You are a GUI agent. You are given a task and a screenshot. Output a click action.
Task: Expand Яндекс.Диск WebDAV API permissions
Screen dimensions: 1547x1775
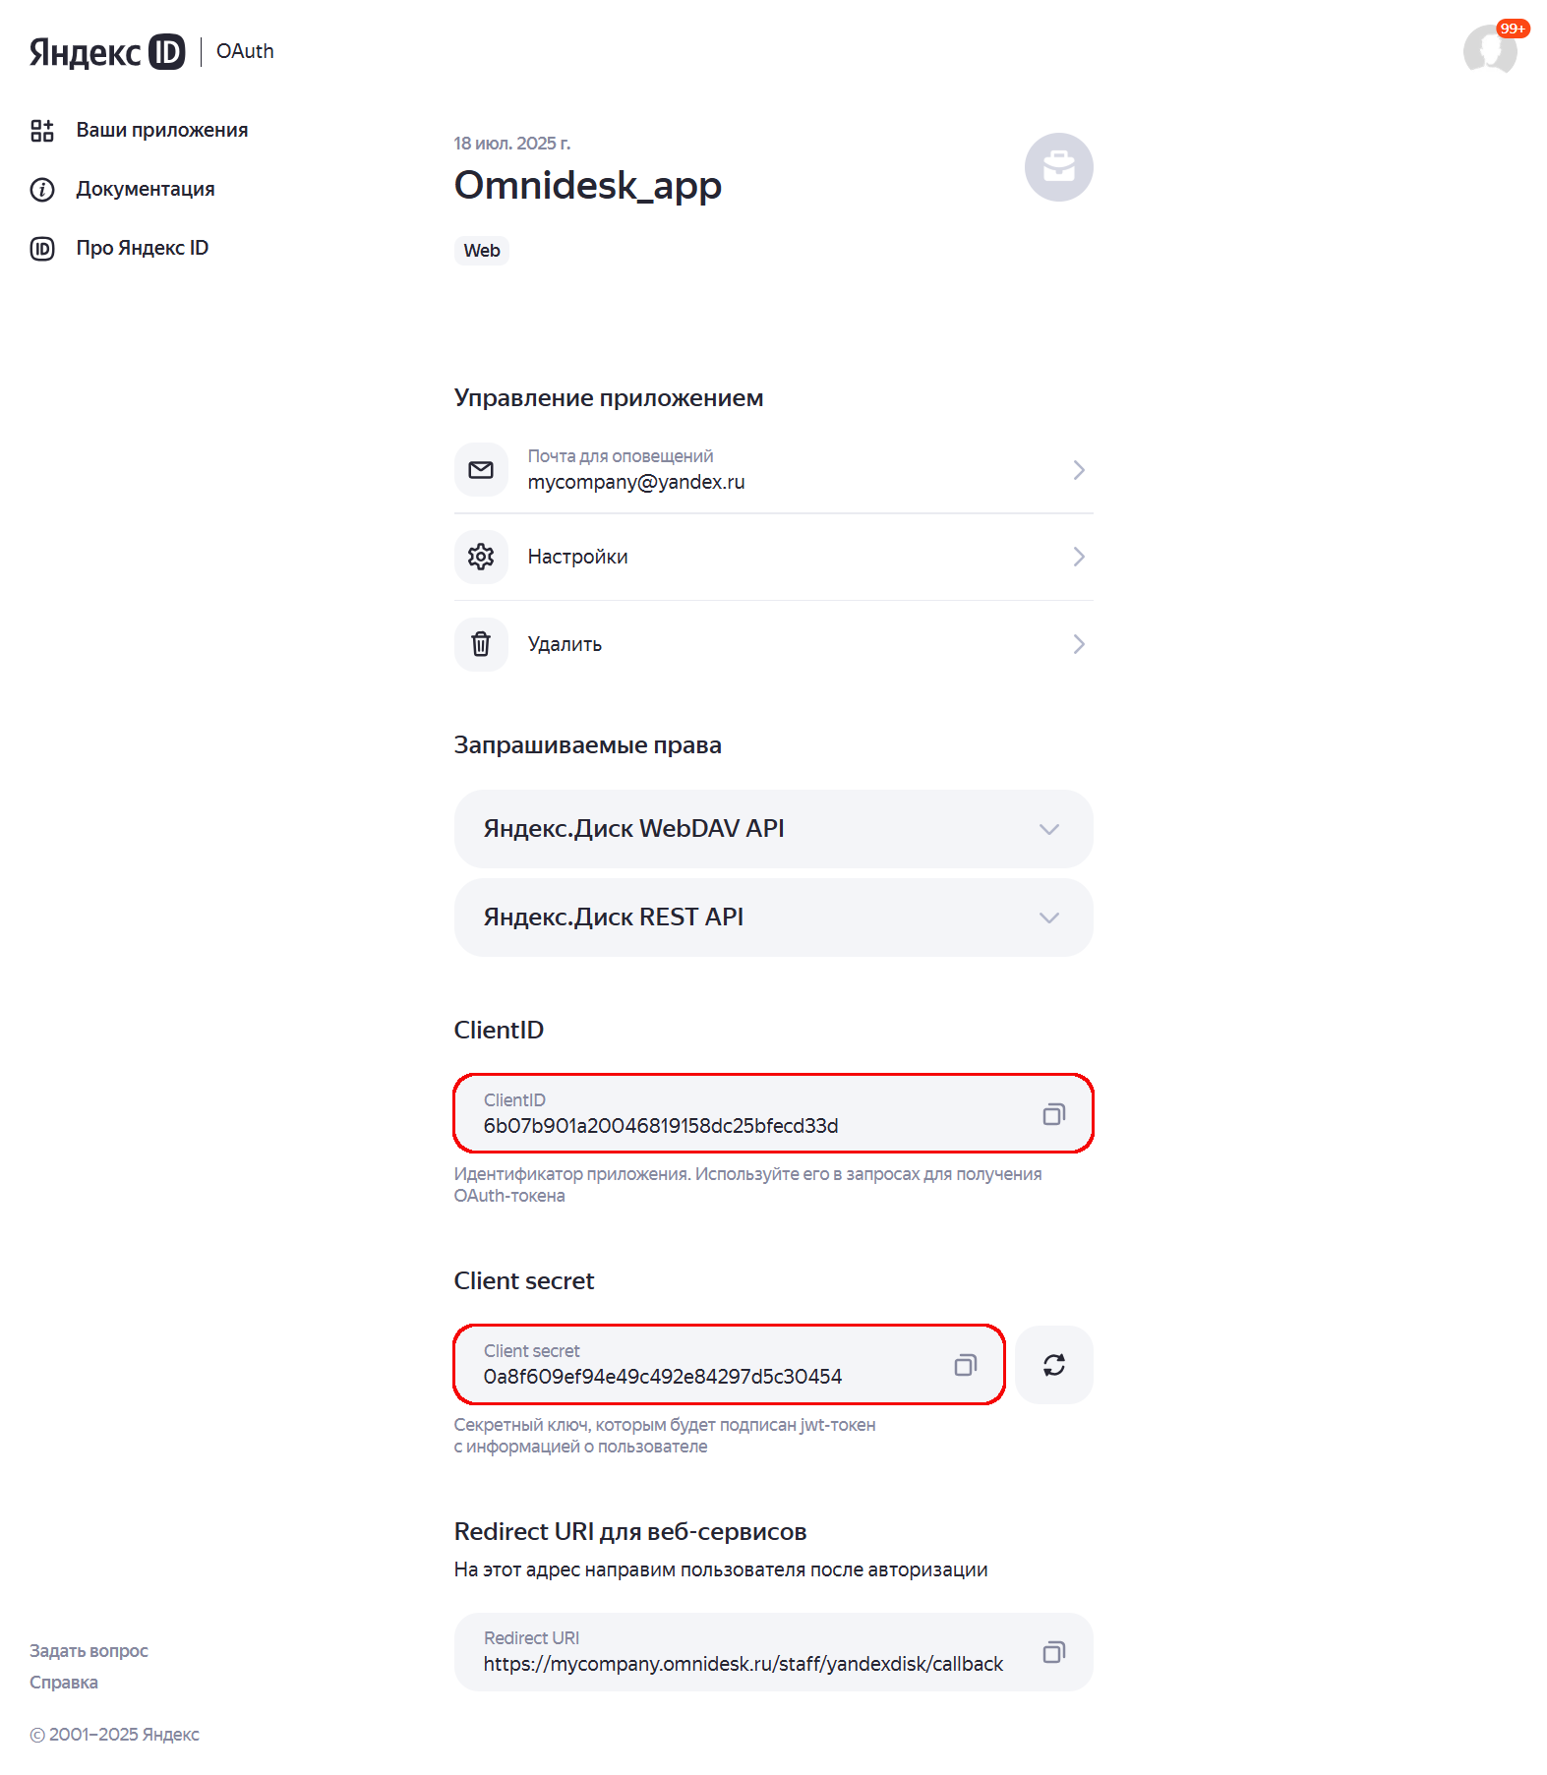tap(774, 829)
